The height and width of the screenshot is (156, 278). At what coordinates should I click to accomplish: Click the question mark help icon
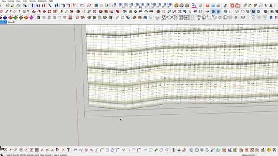click(x=68, y=150)
